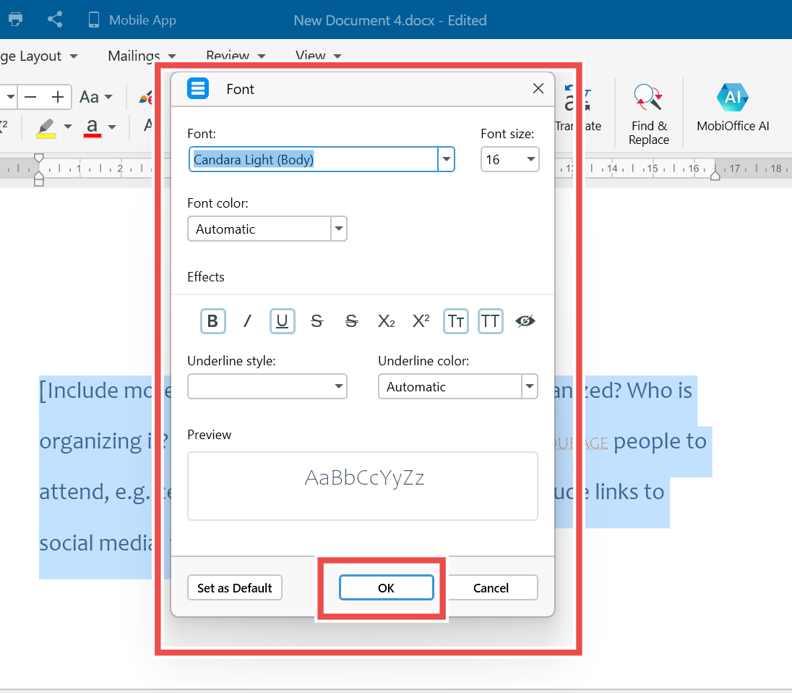This screenshot has height=693, width=792.
Task: Click the Cancel button
Action: tap(491, 588)
